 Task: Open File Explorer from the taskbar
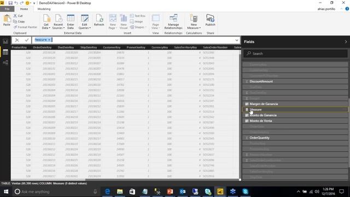click(x=120, y=192)
